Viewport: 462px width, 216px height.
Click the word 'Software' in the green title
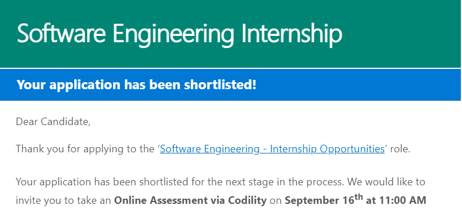pyautogui.click(x=61, y=32)
